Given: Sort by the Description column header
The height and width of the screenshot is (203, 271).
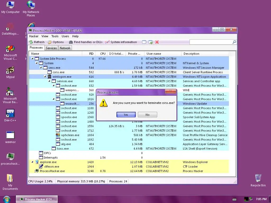Looking at the screenshot, I should pos(205,54).
